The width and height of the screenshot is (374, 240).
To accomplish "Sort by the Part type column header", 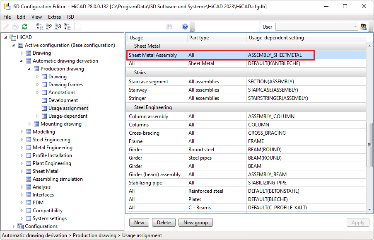I will 217,38.
